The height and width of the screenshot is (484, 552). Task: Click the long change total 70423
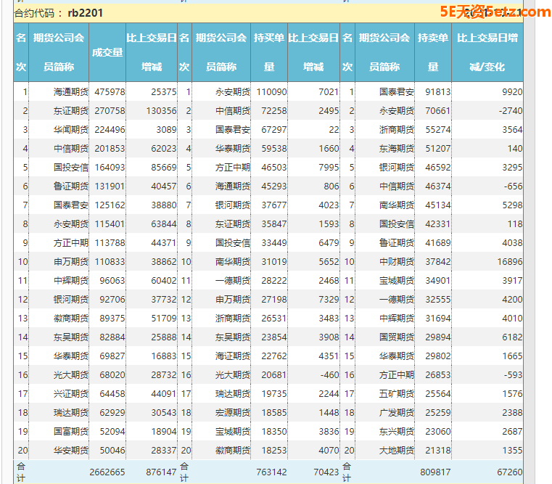[x=326, y=472]
